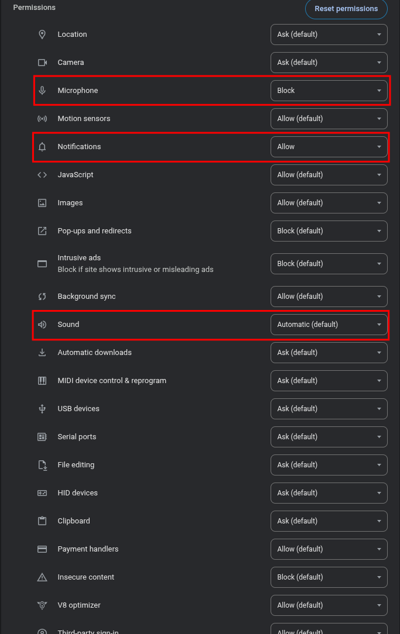Click the Sound speaker icon

42,324
